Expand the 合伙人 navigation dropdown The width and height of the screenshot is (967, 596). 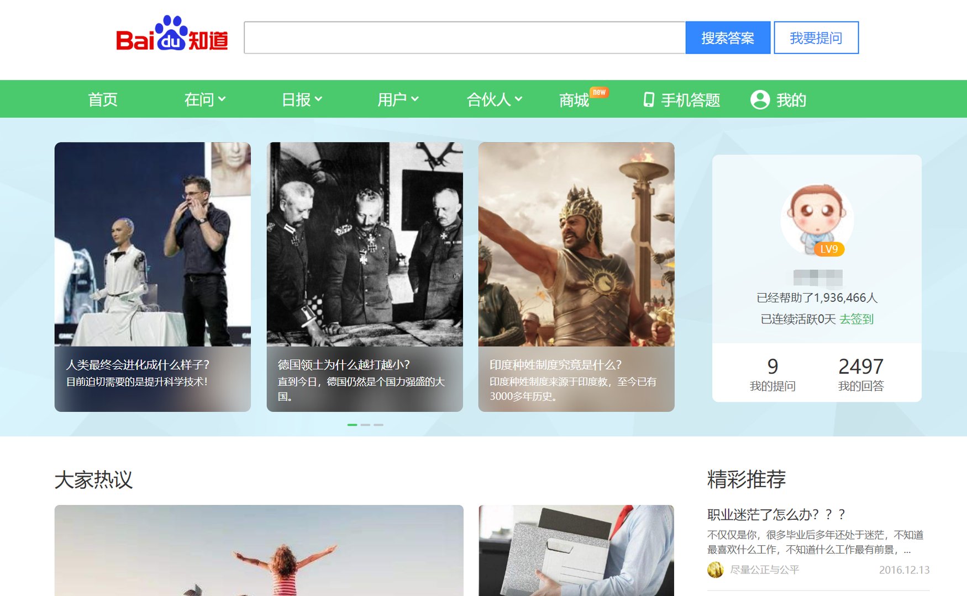pos(493,100)
